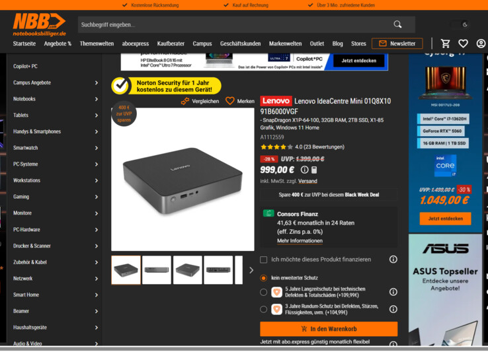Open Outlet menu item

coord(317,44)
